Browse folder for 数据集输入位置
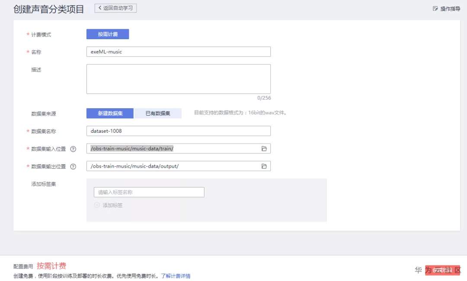467x281 pixels. [264, 149]
